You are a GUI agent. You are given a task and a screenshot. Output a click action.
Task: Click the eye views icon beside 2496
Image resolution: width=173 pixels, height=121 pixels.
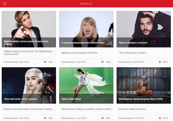pos(102,118)
